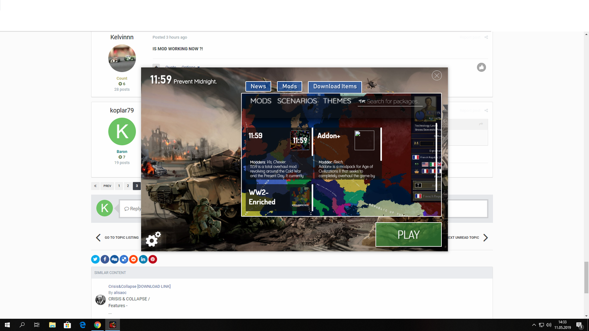This screenshot has height=331, width=589.
Task: Switch to the launcher app on taskbar
Action: [113, 325]
